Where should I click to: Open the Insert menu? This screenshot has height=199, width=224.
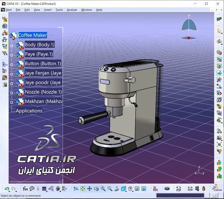(x=48, y=10)
